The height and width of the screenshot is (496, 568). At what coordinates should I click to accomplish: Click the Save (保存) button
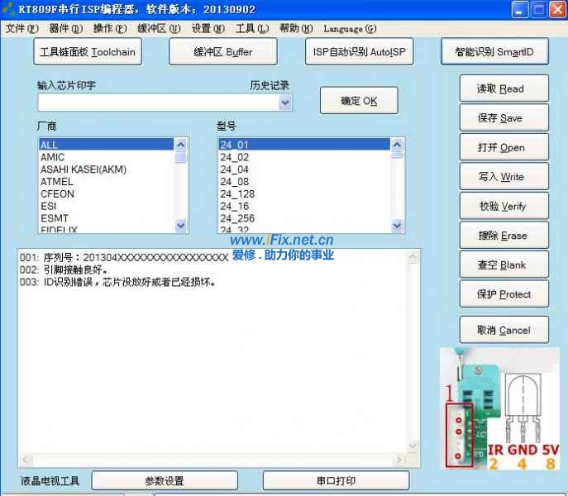click(504, 118)
